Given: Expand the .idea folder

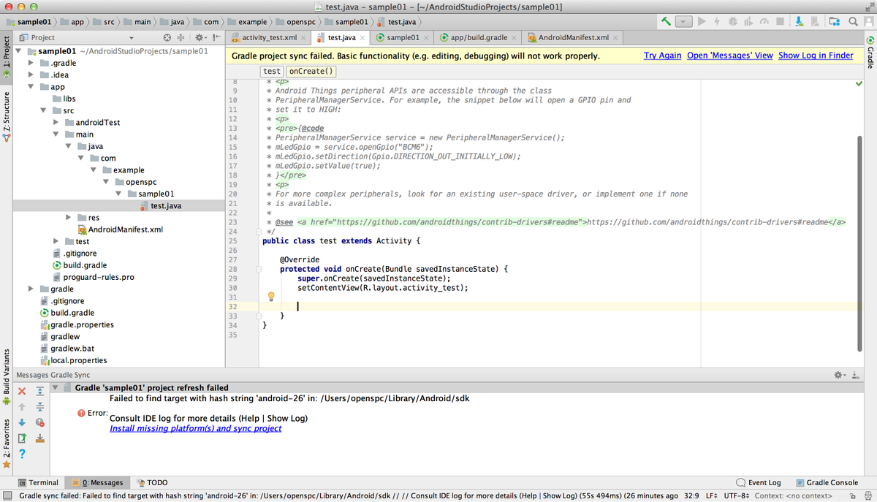Looking at the screenshot, I should coord(31,75).
